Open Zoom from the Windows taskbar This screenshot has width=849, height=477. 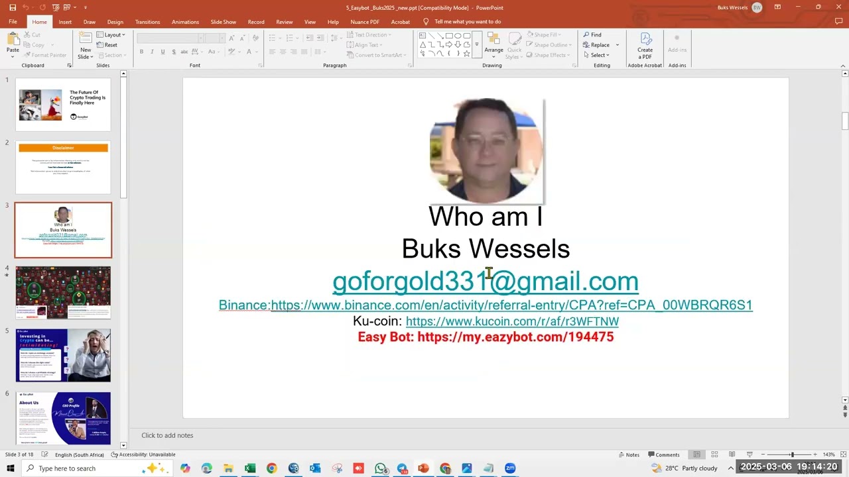click(x=510, y=468)
